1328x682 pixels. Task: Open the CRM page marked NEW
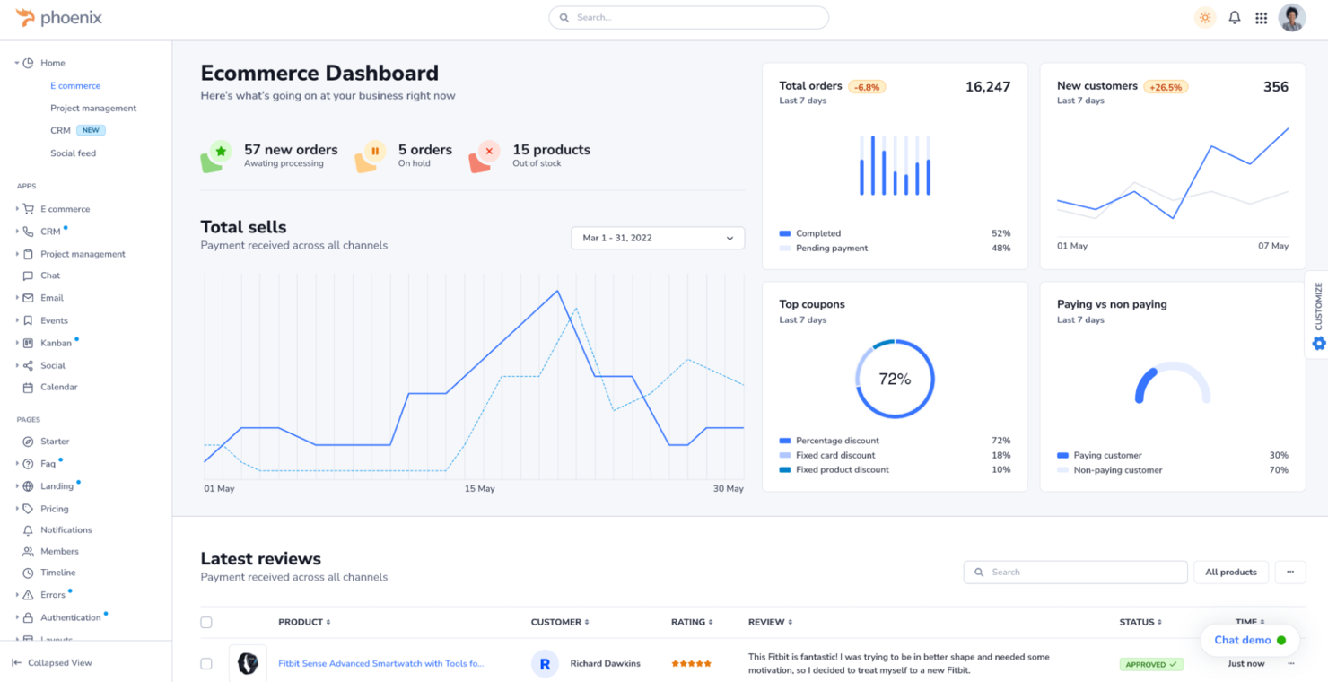click(61, 130)
